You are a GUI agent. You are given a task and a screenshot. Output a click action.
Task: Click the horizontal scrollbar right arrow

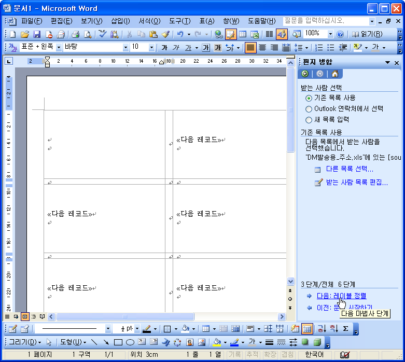[282, 316]
